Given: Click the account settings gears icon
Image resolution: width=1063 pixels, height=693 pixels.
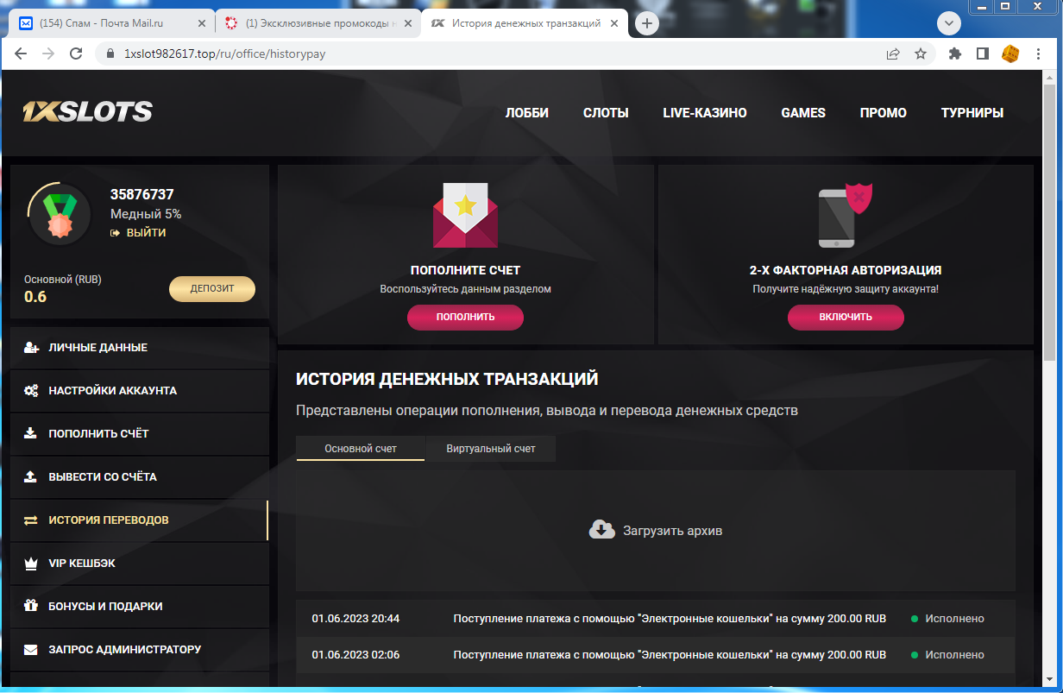Looking at the screenshot, I should pos(31,391).
